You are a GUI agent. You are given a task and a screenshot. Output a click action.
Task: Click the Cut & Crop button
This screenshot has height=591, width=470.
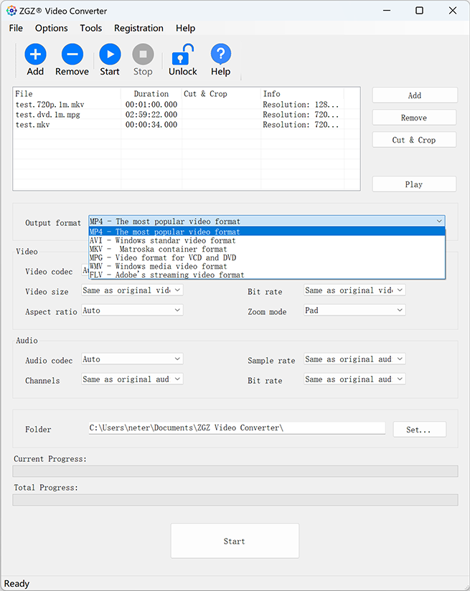pyautogui.click(x=414, y=140)
